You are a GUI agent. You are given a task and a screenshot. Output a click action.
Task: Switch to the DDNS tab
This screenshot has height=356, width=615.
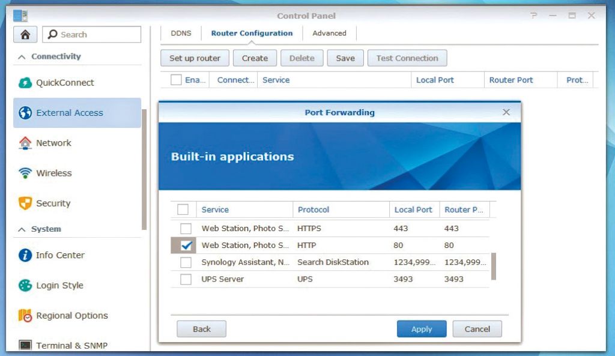coord(181,33)
